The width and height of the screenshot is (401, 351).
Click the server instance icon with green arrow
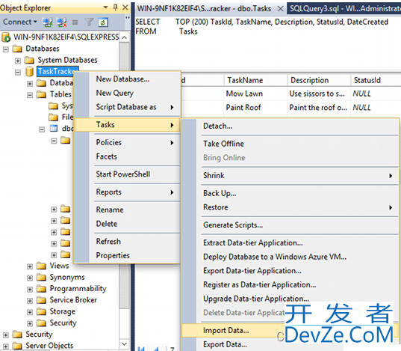click(x=6, y=37)
